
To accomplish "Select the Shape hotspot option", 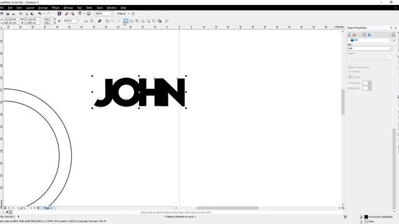I will pos(350,72).
